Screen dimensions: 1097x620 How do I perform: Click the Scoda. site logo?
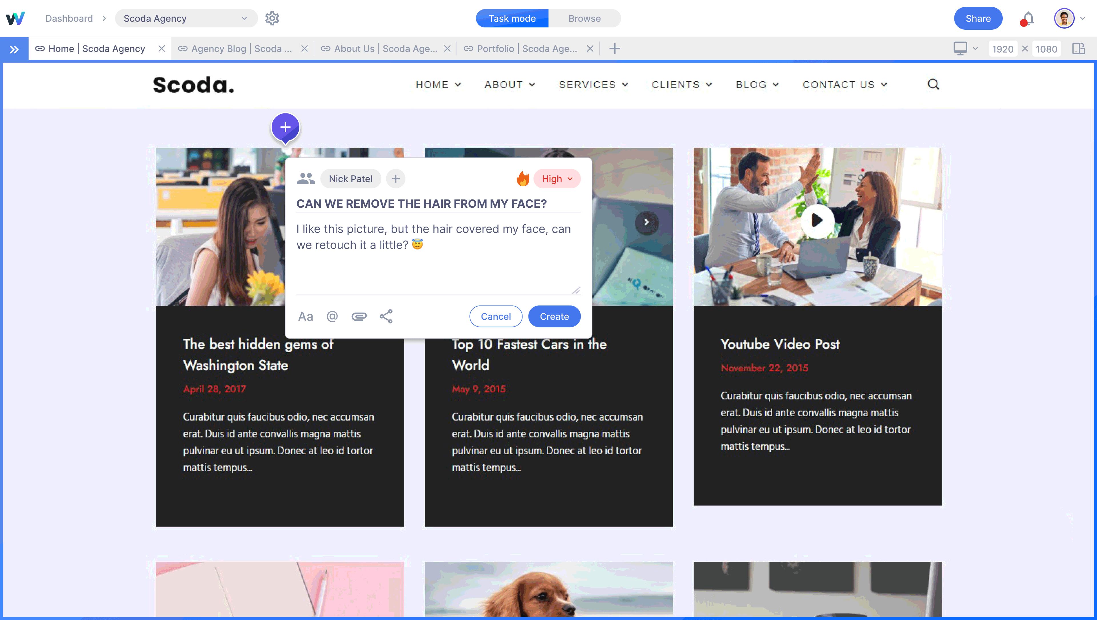point(194,85)
